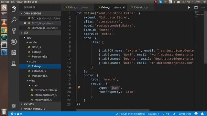Split the editor to the side

[196, 7]
